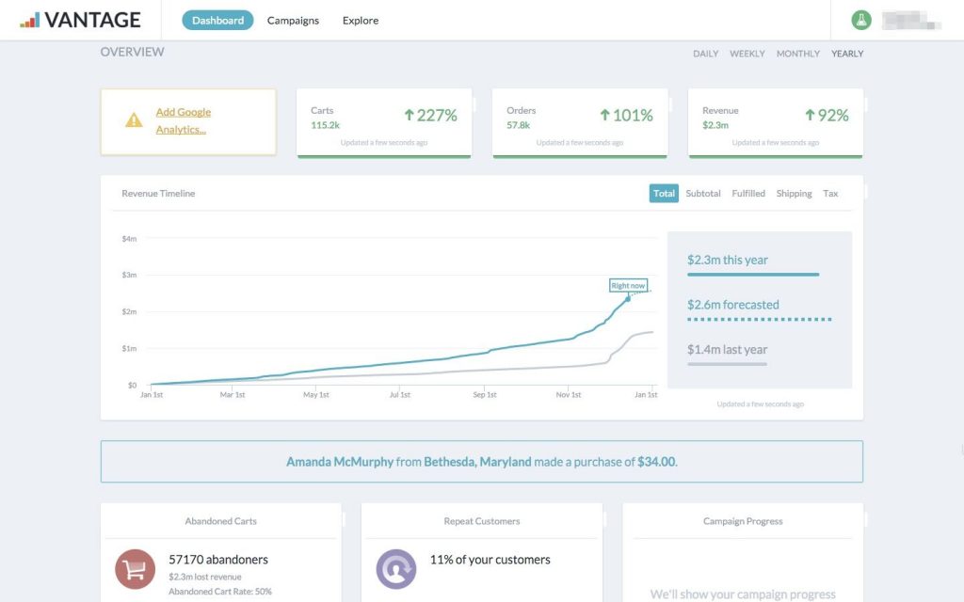This screenshot has width=964, height=602.
Task: Click the upward arrow on the Revenue card
Action: click(809, 115)
